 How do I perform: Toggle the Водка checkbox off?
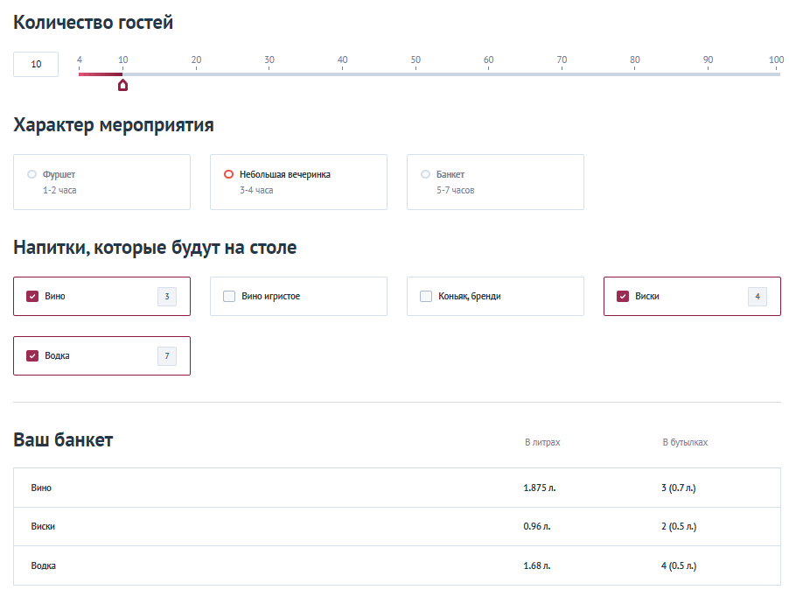pyautogui.click(x=32, y=356)
